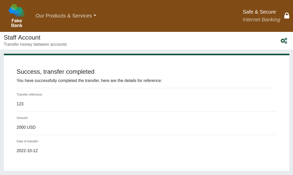Click the successfully completed transfer message
This screenshot has width=293, height=175.
89,80
